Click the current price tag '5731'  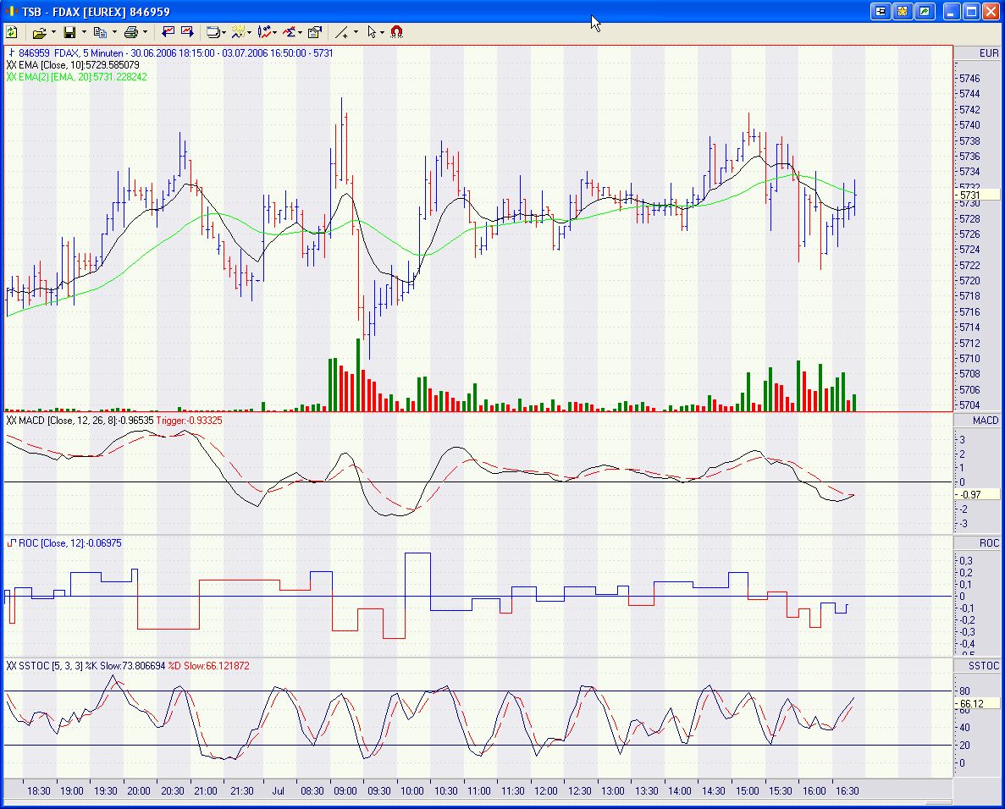pos(977,195)
